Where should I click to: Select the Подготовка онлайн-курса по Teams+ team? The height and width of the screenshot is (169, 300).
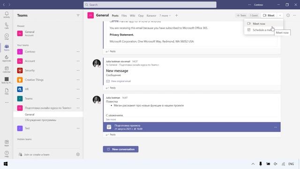(x=48, y=108)
